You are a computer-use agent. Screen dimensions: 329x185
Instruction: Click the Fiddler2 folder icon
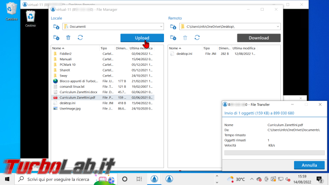55,54
